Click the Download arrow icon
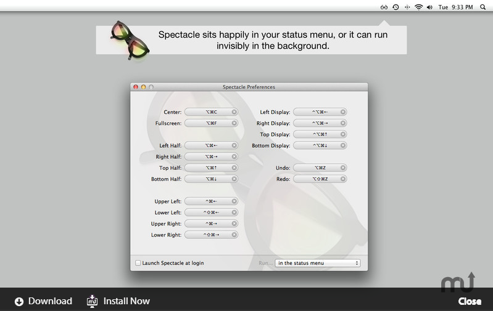This screenshot has width=493, height=311. [19, 302]
